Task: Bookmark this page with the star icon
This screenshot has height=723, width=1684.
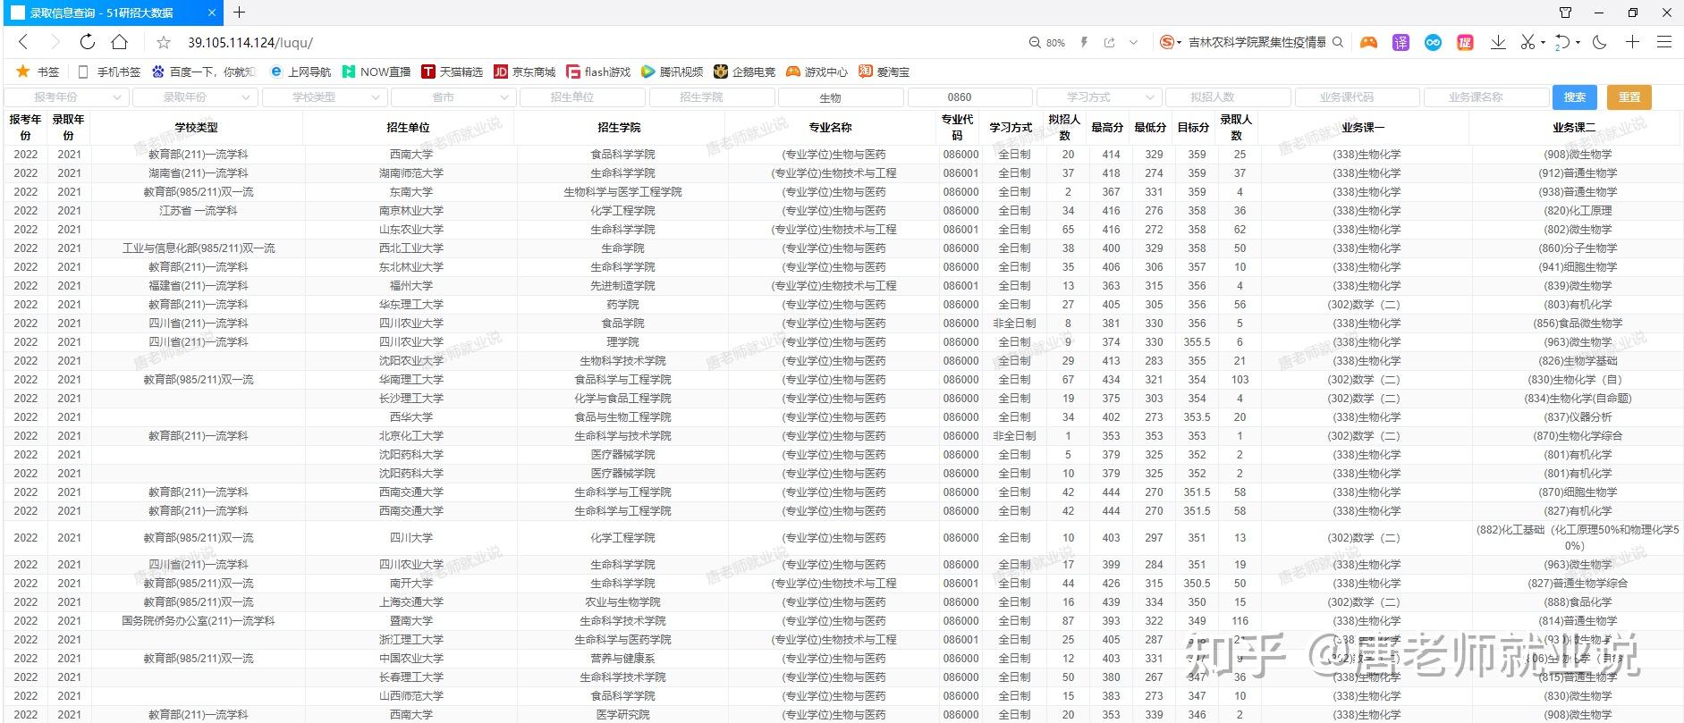Action: point(164,42)
